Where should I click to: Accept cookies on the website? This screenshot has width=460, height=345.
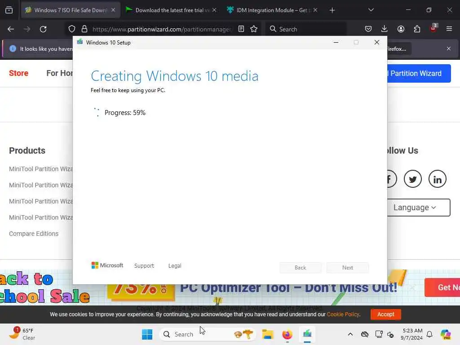(x=385, y=314)
